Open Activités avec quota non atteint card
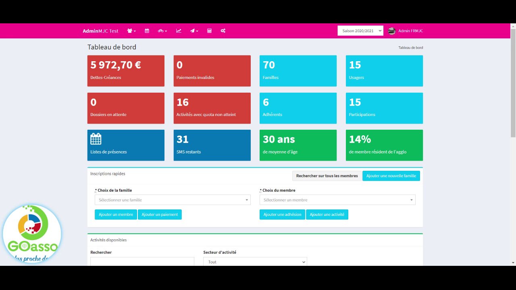This screenshot has height=290, width=516. pos(212,108)
